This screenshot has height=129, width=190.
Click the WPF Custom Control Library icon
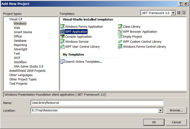(x=120, y=42)
